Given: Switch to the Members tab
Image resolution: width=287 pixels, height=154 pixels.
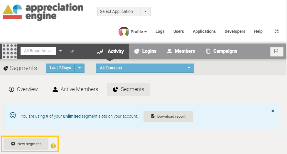Looking at the screenshot, I should point(181,51).
